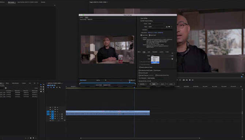This screenshot has height=140, width=245.
Task: Click the Metadata button
Action: [142, 84]
